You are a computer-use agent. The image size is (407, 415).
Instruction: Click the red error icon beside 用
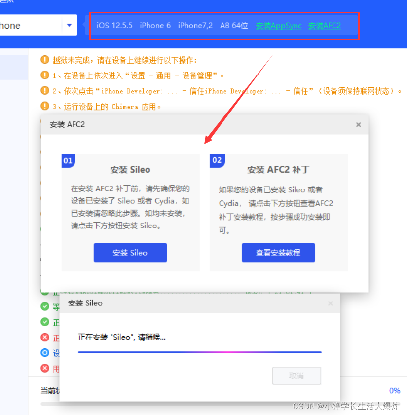pyautogui.click(x=45, y=368)
